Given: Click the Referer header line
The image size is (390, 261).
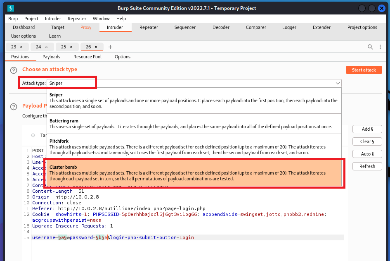Looking at the screenshot, I should tap(118, 208).
